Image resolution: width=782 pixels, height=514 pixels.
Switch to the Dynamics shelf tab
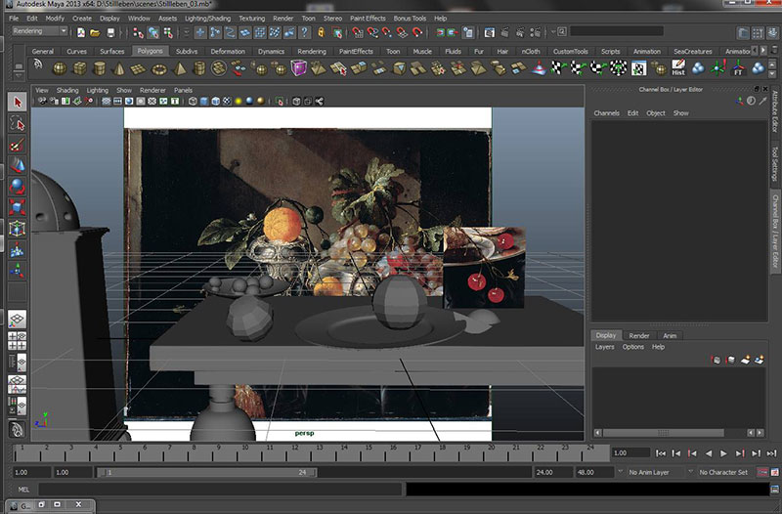click(x=271, y=51)
